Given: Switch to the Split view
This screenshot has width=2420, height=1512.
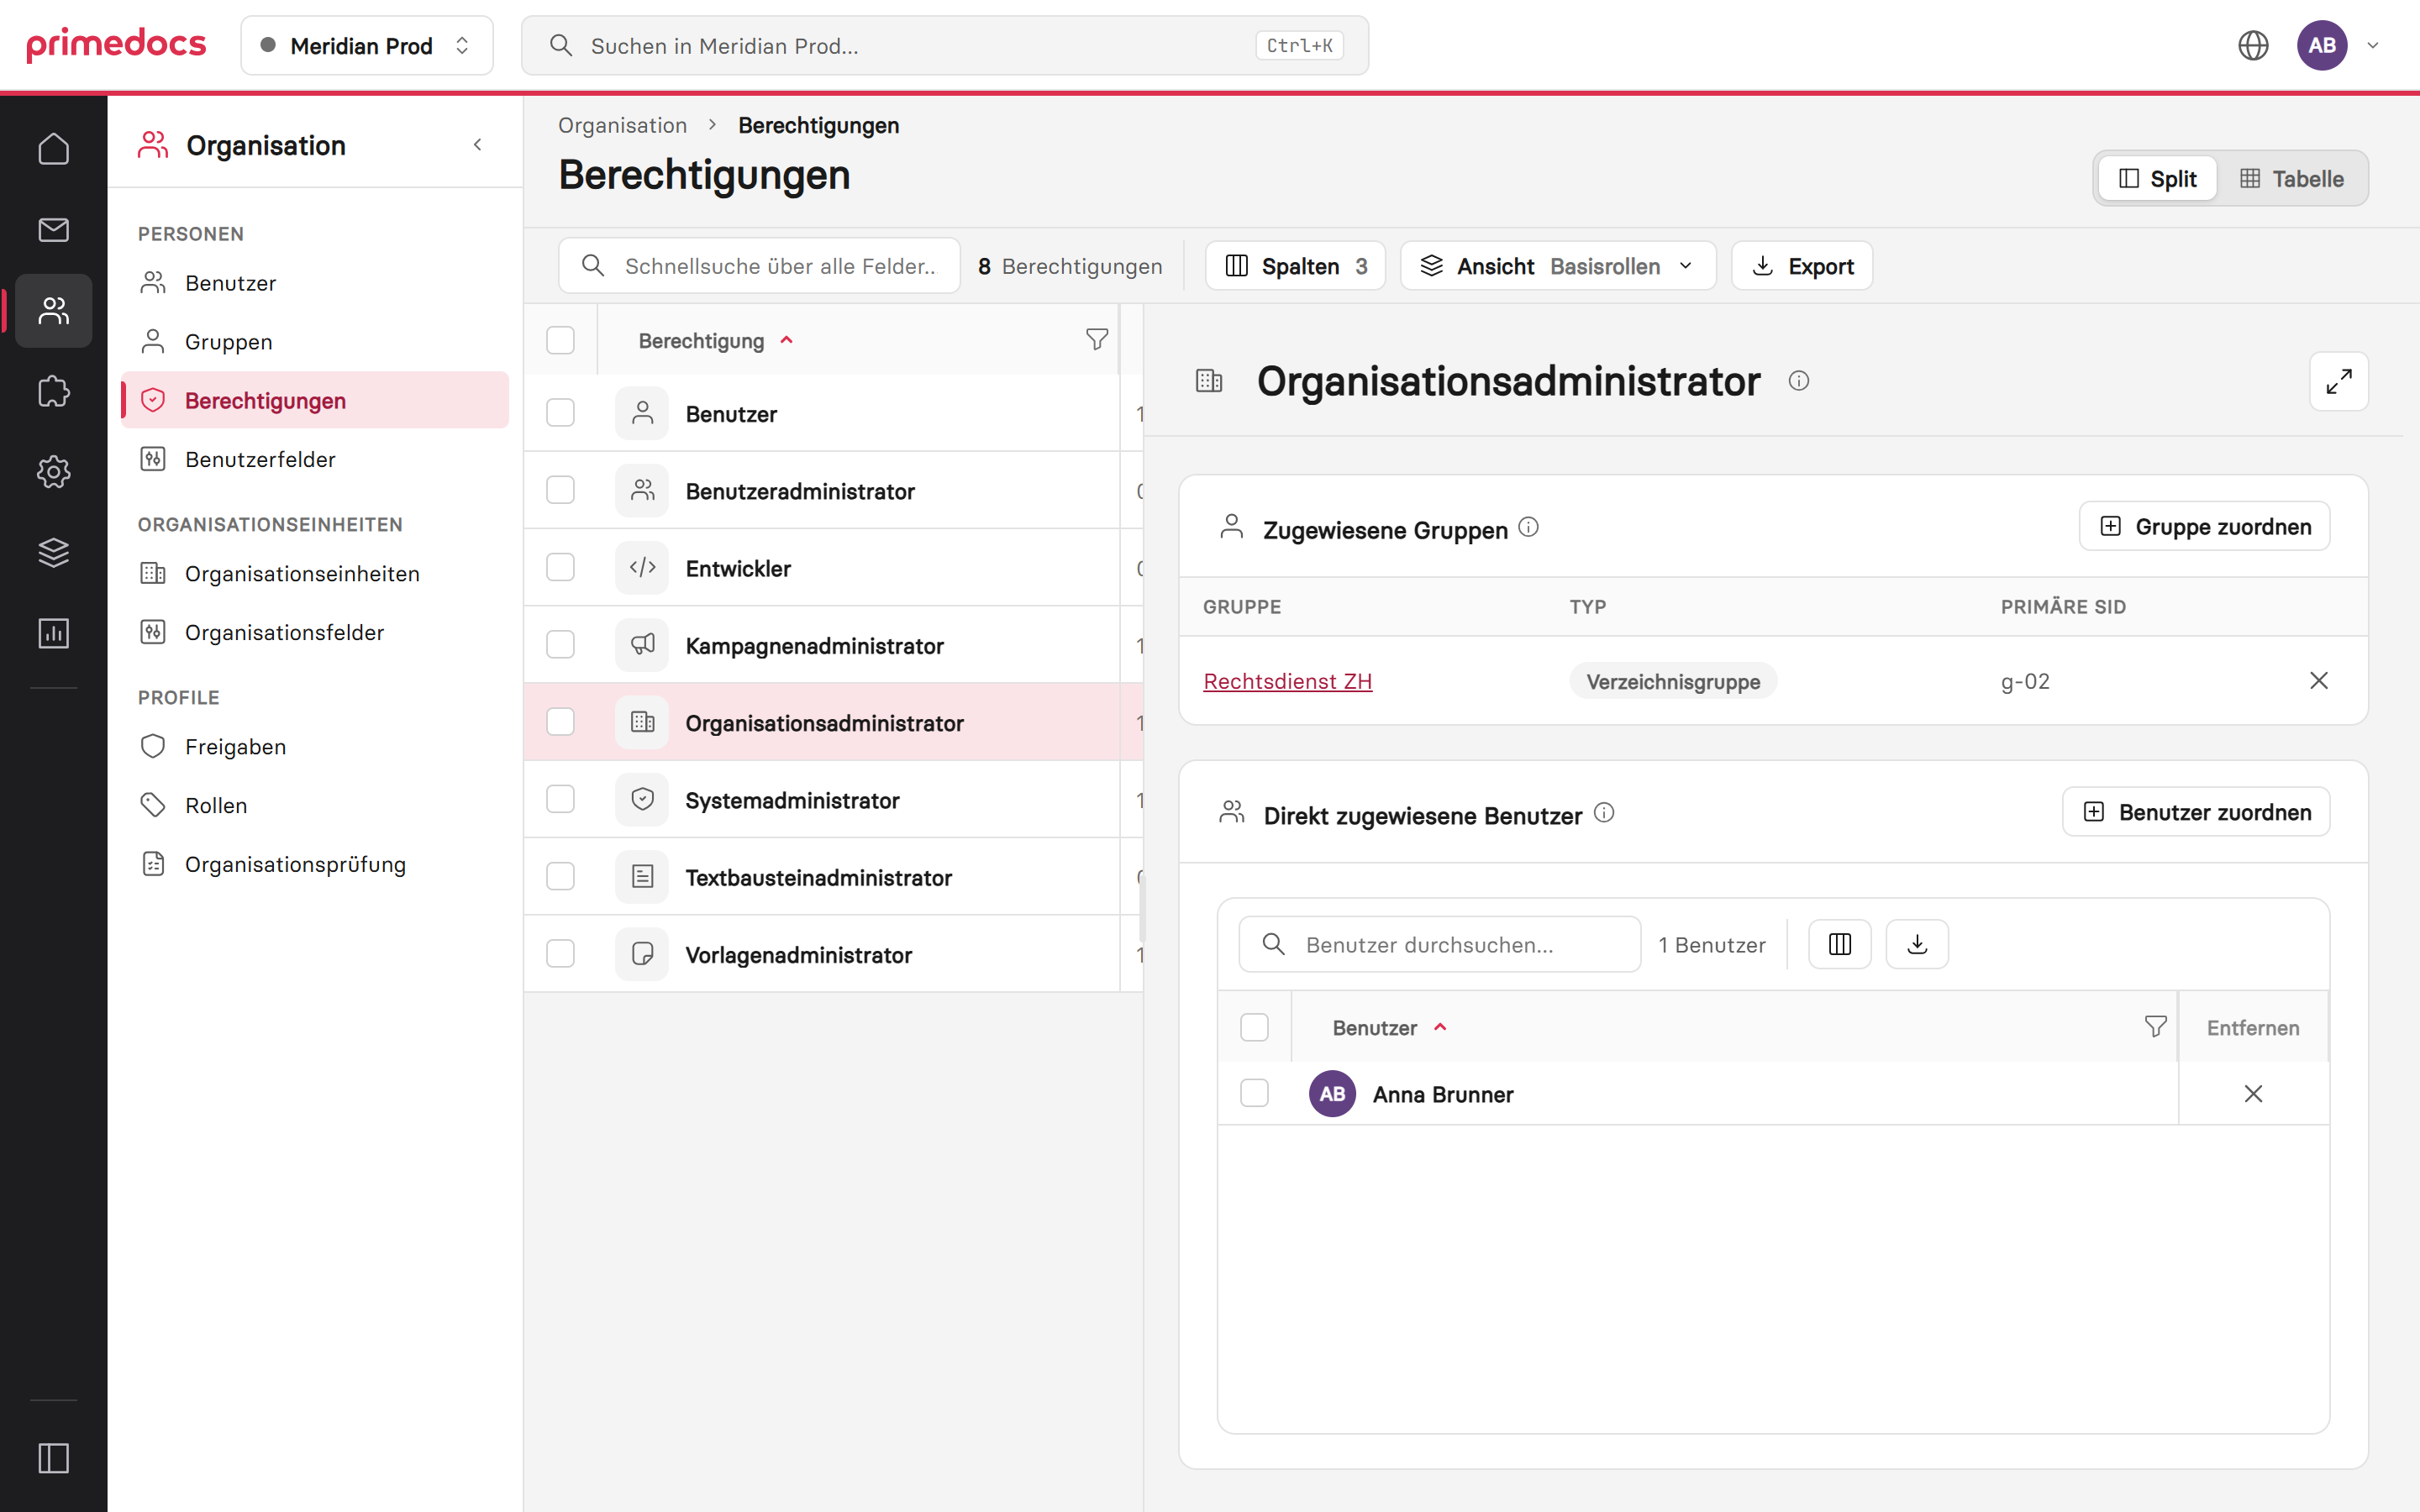Looking at the screenshot, I should point(2157,179).
